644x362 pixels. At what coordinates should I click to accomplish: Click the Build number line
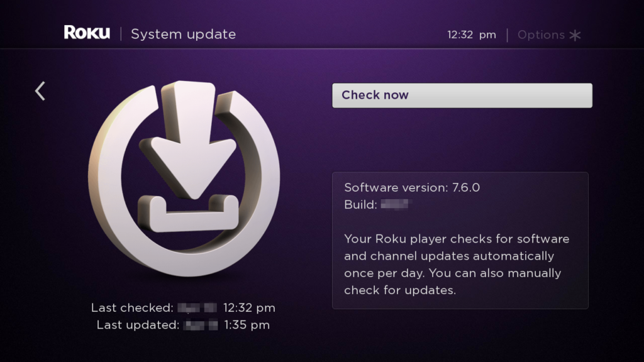(378, 204)
